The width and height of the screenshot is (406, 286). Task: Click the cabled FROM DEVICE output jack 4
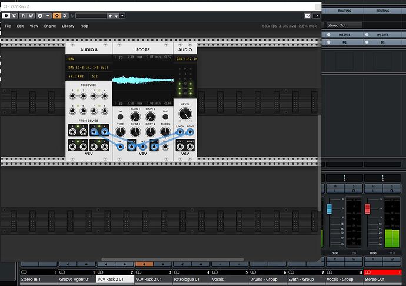tap(105, 132)
